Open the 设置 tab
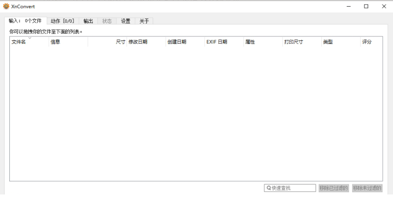The width and height of the screenshot is (393, 202). (x=126, y=21)
